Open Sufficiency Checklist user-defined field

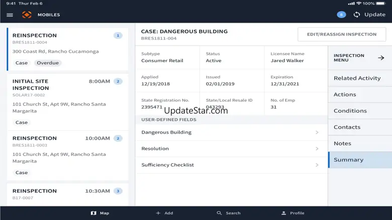pyautogui.click(x=232, y=165)
